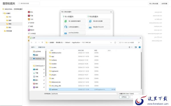
Task: Click the file name input field
Action: click(85, 93)
